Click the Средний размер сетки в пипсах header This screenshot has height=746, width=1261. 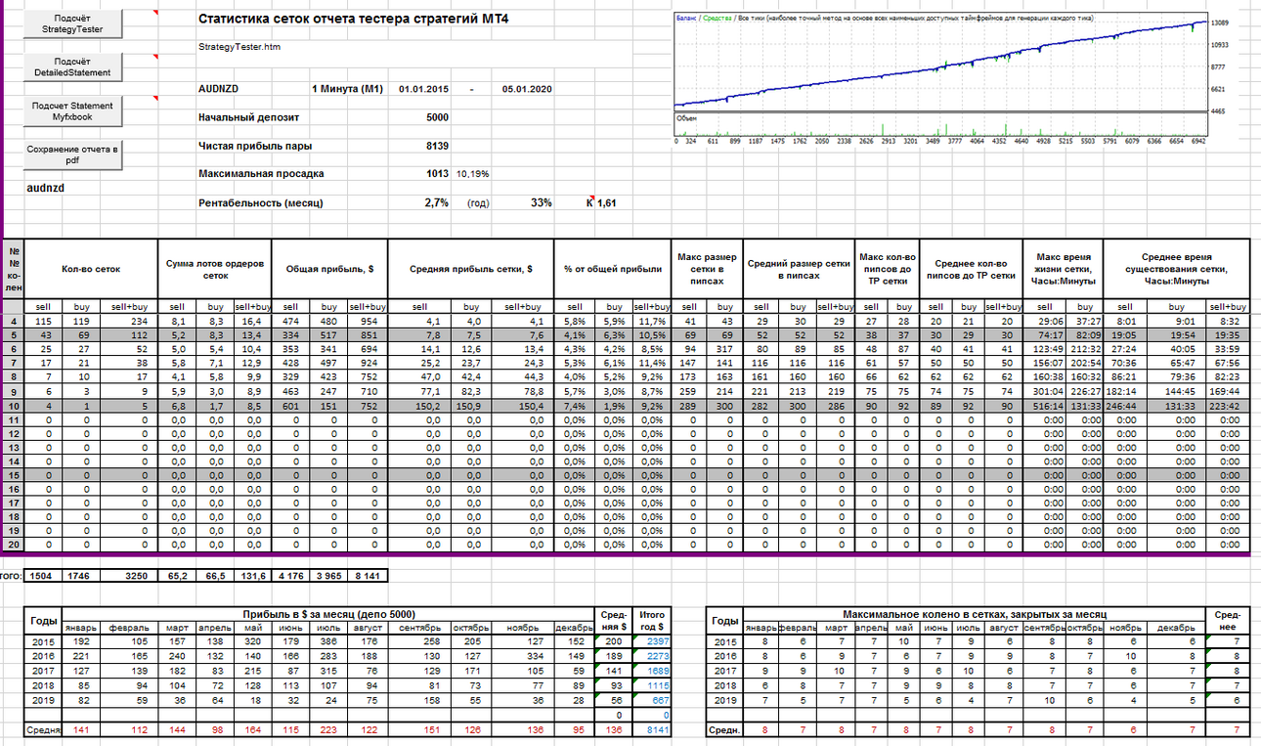[x=799, y=269]
